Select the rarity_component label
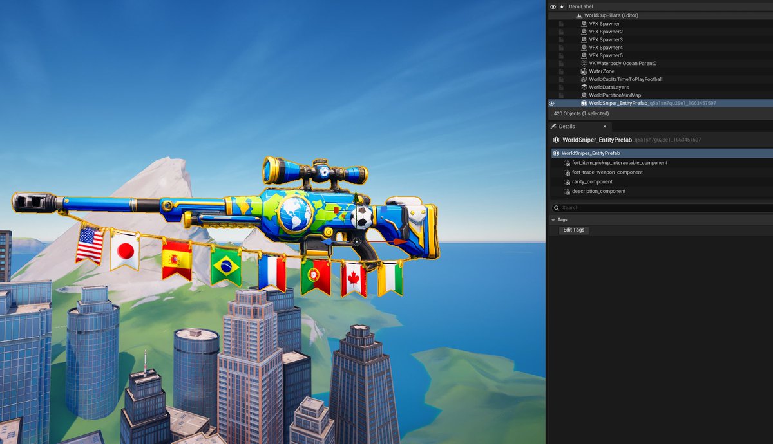 pos(593,182)
